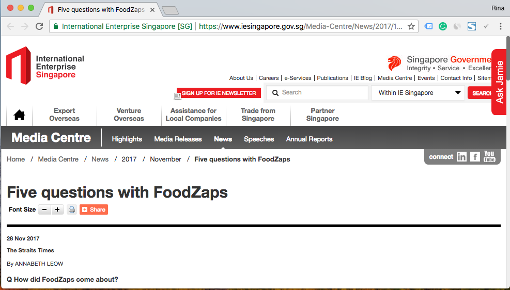Expand the Within IE Singapore dropdown
The width and height of the screenshot is (510, 290).
click(x=418, y=93)
